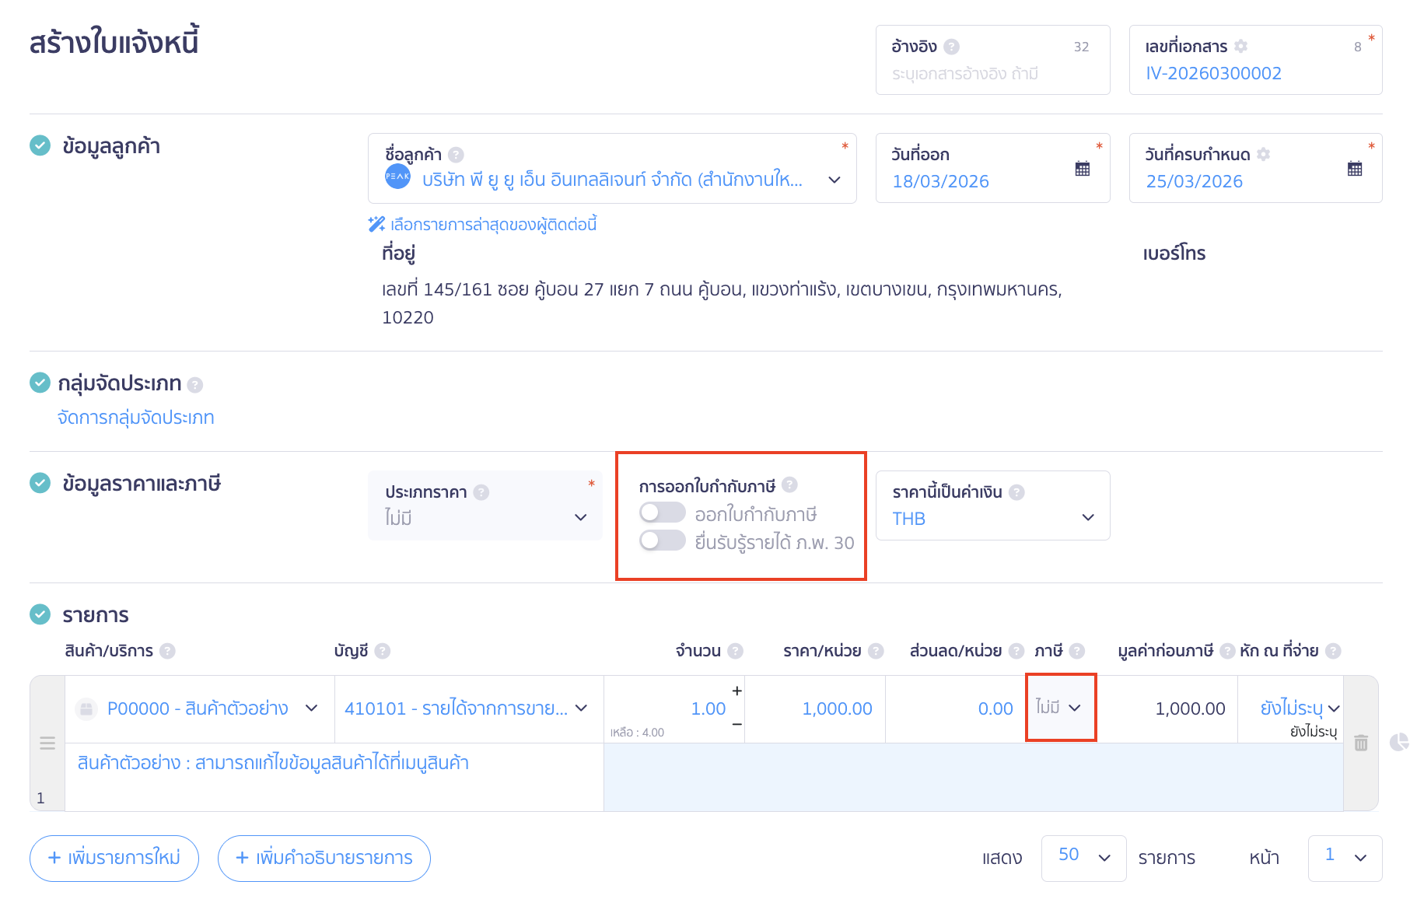Toggle ยื่นรับรู้รายได้ ภ.พ. 30 switch

[x=662, y=540]
